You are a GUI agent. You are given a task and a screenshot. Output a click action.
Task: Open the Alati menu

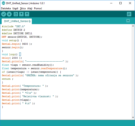pyautogui.click(x=30, y=8)
